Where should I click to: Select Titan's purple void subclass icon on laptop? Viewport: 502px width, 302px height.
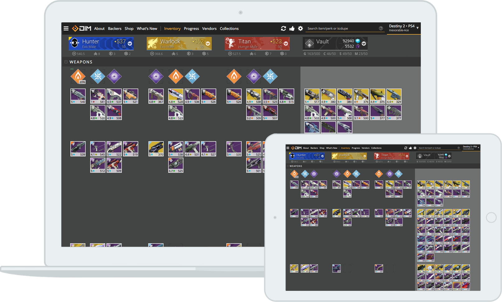tap(254, 76)
